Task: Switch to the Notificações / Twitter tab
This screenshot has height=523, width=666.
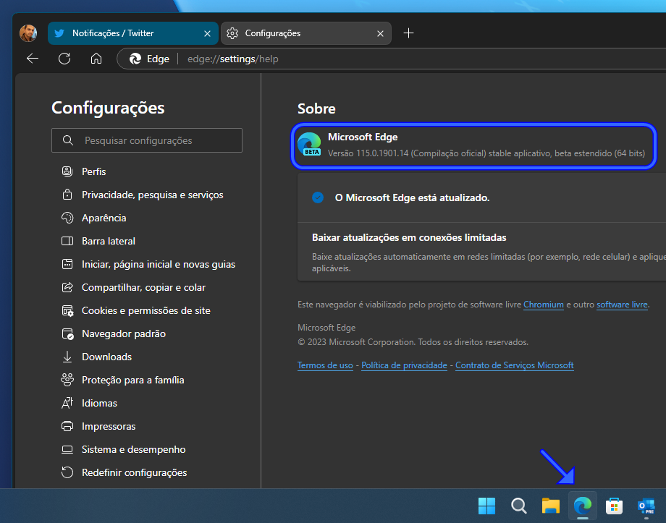Action: [133, 33]
